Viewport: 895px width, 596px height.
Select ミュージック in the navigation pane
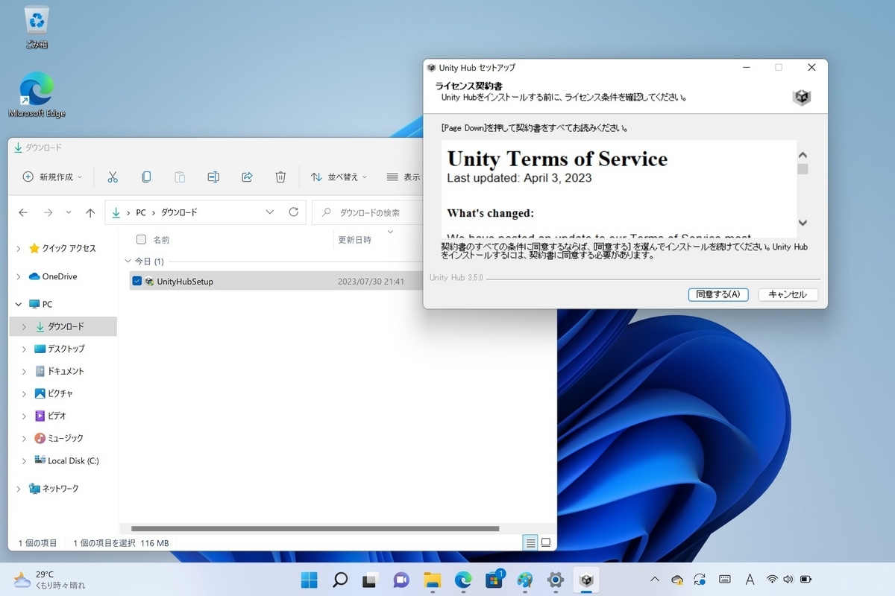(66, 438)
